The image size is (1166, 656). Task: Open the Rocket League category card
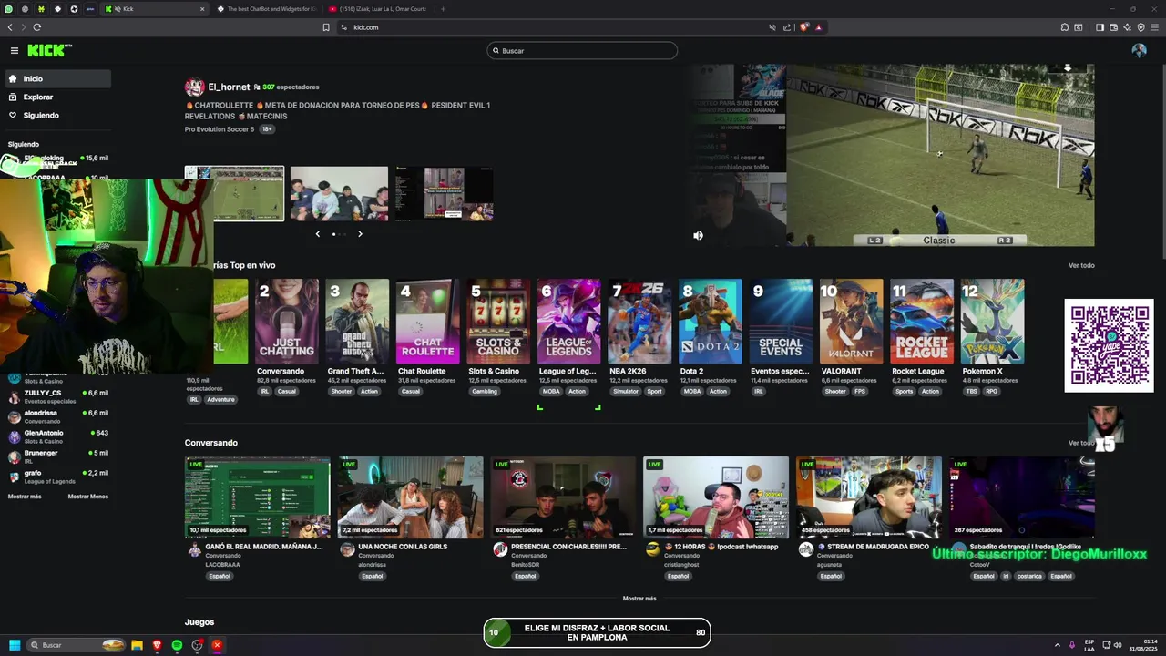[922, 322]
